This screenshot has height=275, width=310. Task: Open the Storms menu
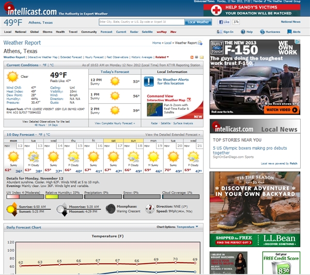[x=48, y=32]
